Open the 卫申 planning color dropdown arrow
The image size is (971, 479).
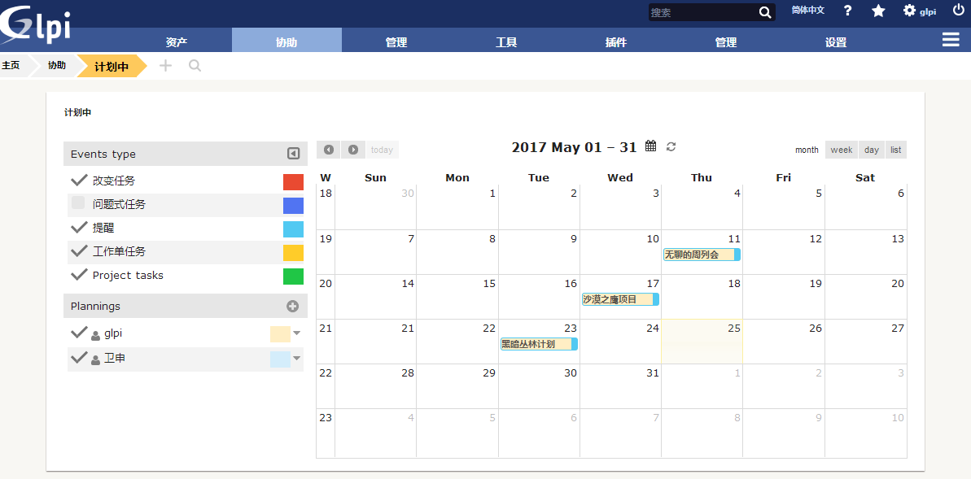pos(297,359)
